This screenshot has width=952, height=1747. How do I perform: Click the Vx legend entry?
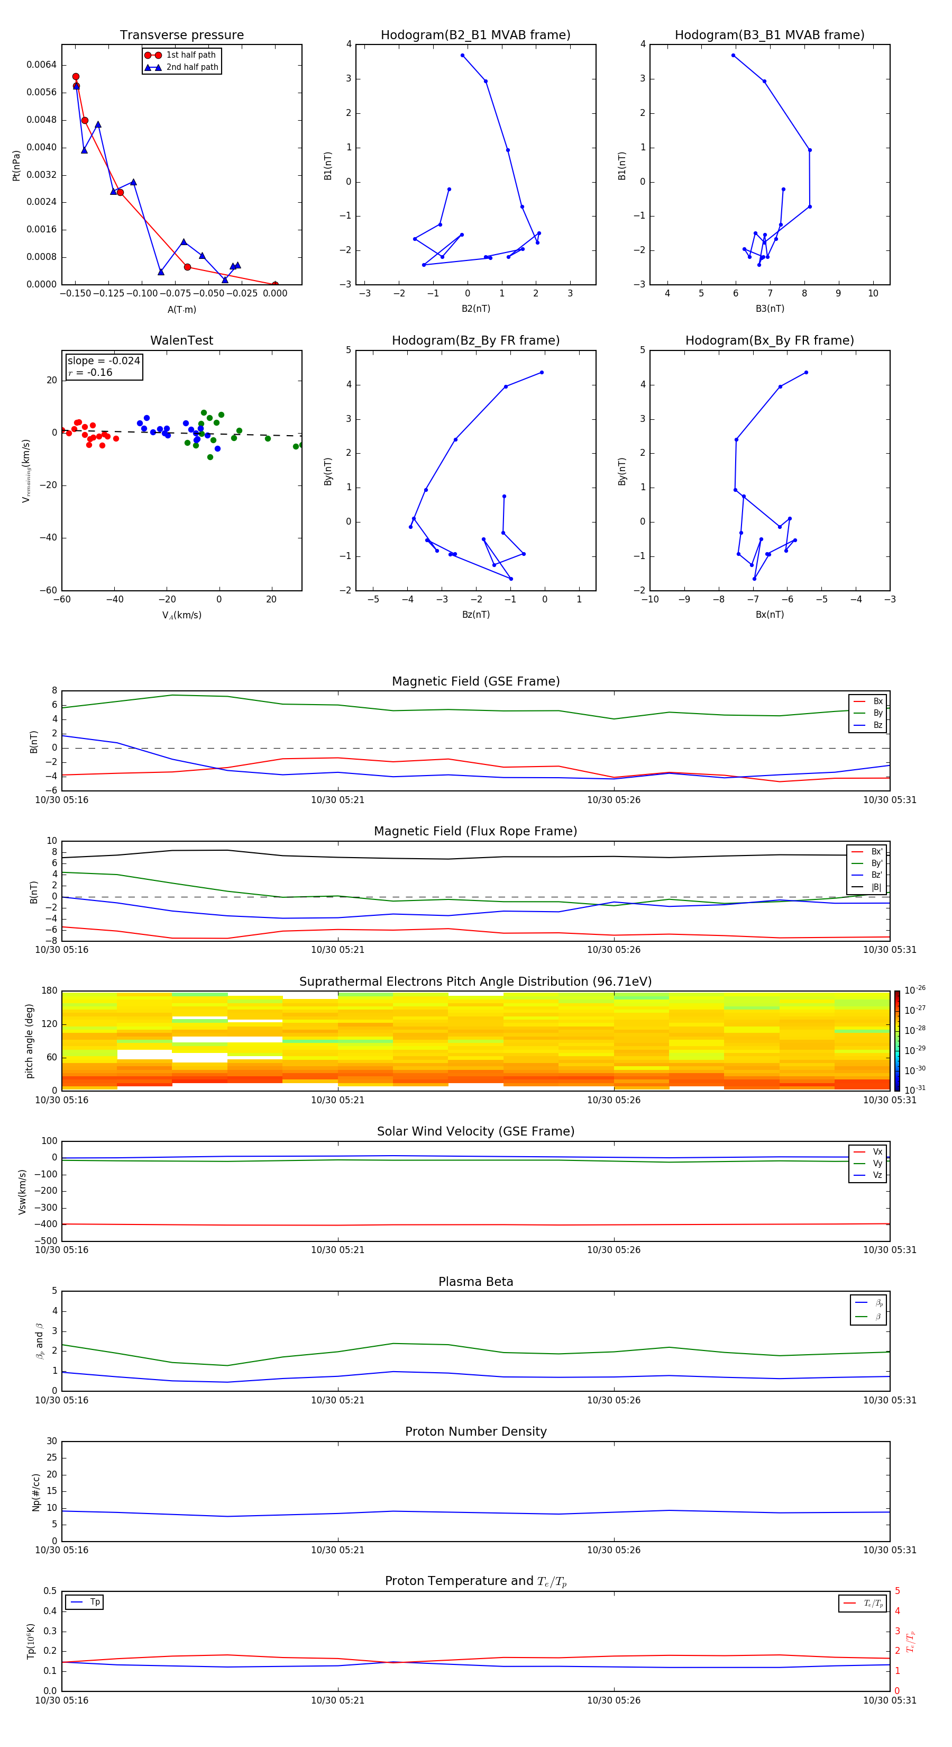868,1151
